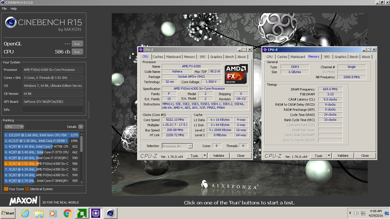The image size is (390, 219).
Task: Open the Processor #1 selection dropdown
Action: point(177,146)
